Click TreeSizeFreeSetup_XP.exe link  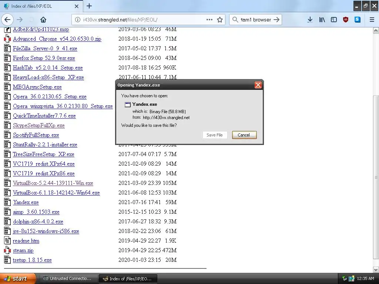pos(44,154)
